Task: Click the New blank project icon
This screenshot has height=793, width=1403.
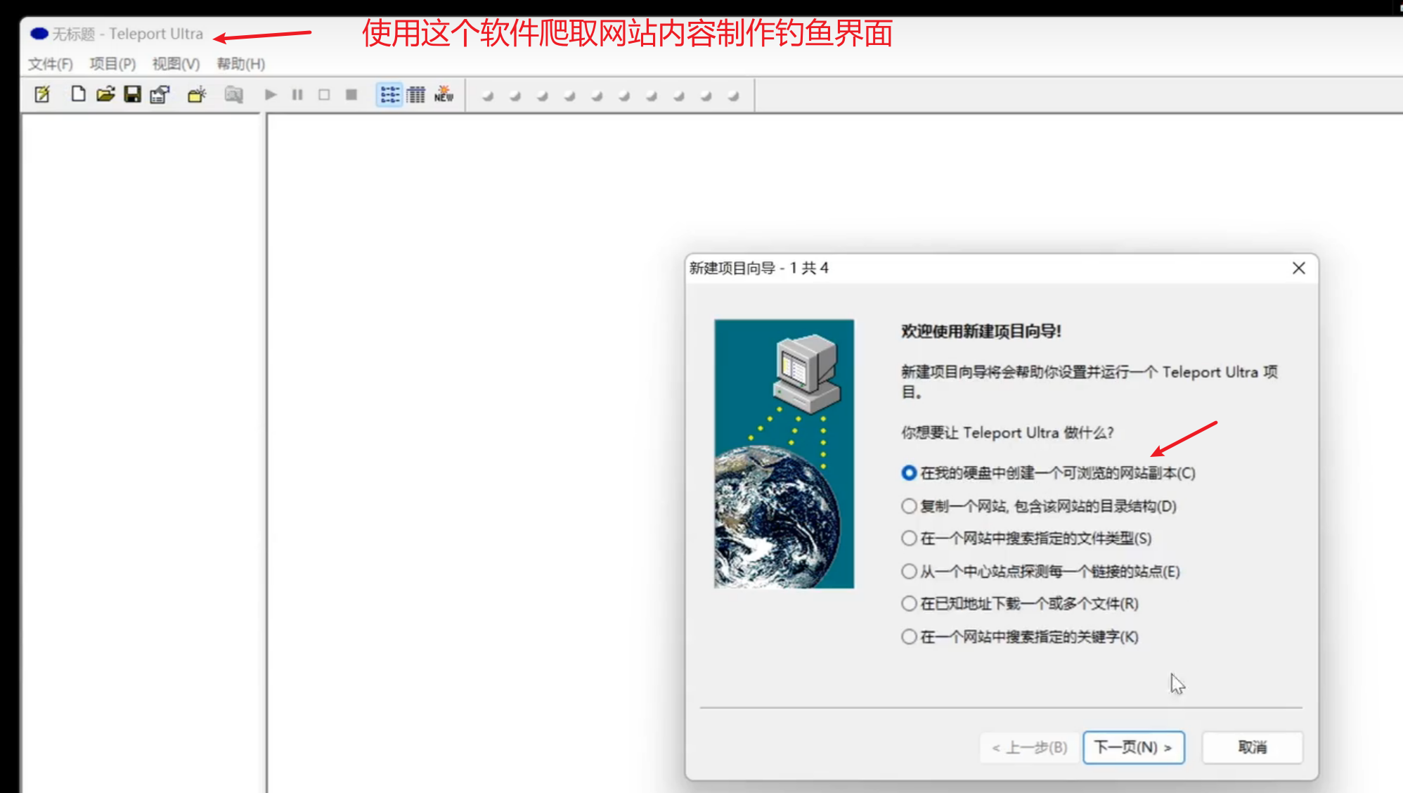Action: [77, 95]
